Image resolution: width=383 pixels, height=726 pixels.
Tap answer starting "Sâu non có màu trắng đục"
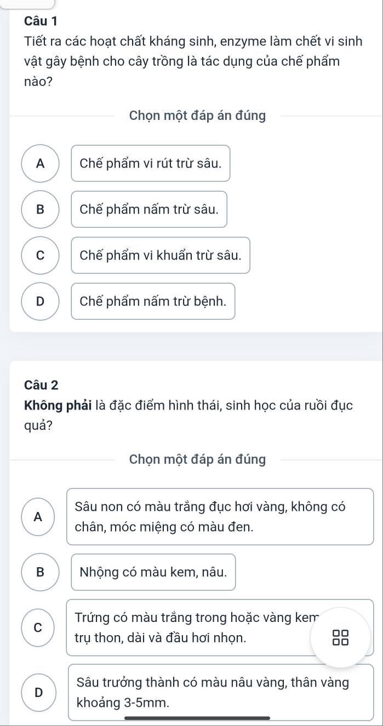(219, 517)
